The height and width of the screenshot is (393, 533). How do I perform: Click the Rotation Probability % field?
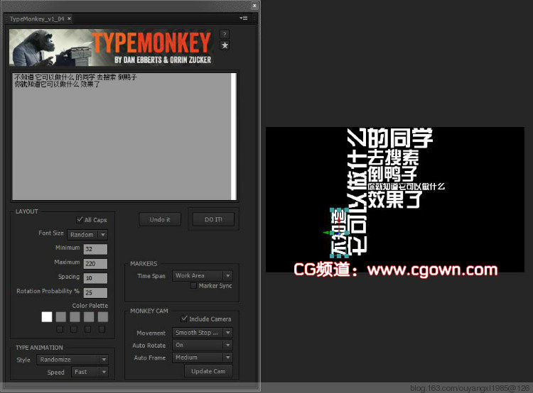95,292
